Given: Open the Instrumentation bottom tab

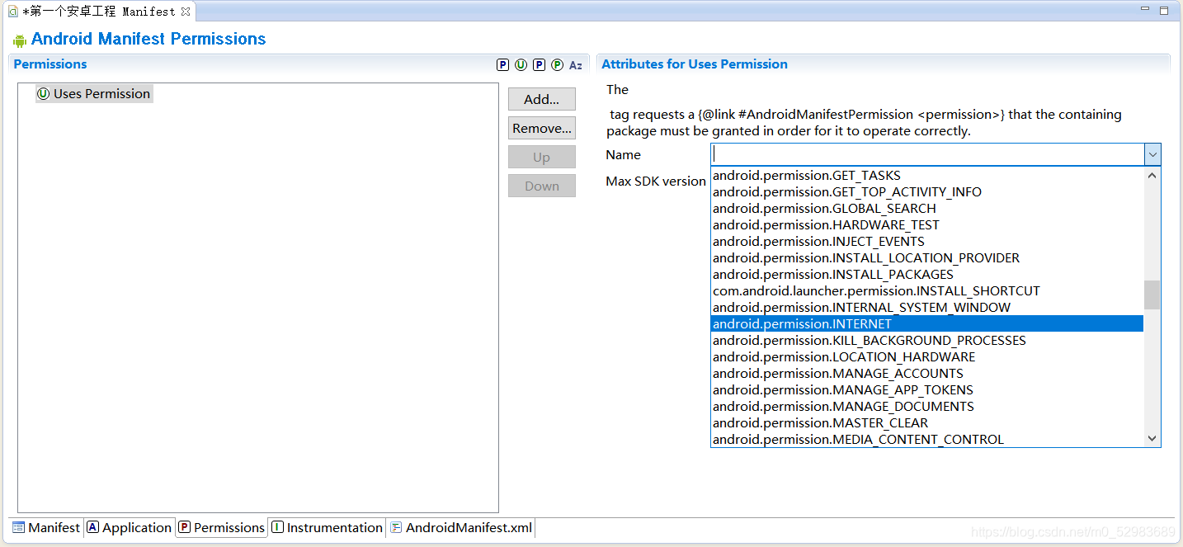Looking at the screenshot, I should 328,527.
